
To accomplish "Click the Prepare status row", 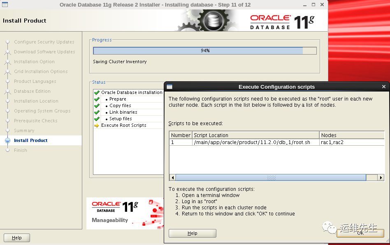I will (x=129, y=99).
